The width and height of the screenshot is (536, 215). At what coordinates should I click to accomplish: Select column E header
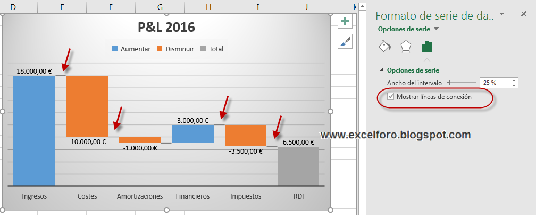(62, 7)
